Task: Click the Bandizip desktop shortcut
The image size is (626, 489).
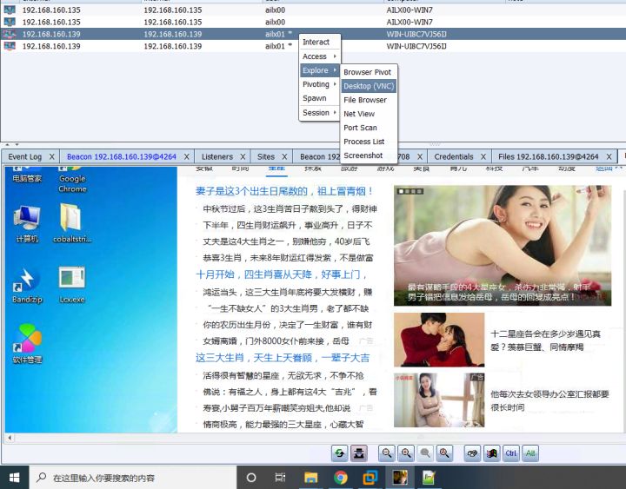Action: coord(27,286)
